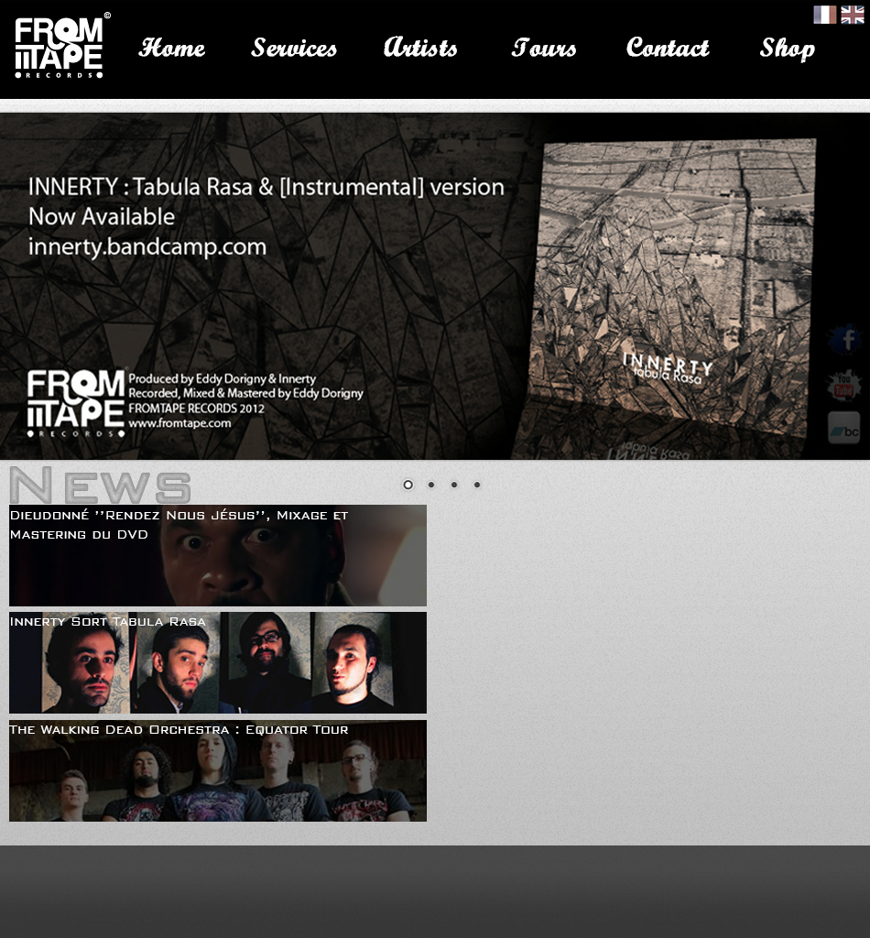The image size is (870, 938).
Task: Click the Innerty Tabula Rasa banner slide
Action: [x=412, y=286]
